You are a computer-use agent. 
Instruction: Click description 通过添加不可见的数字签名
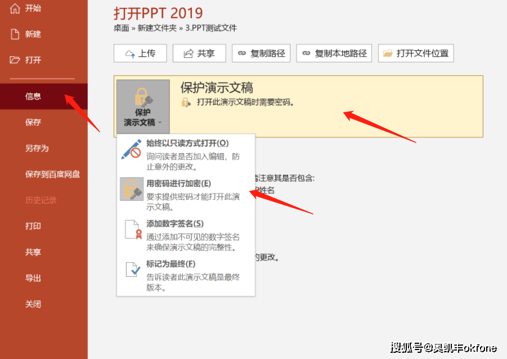click(192, 243)
